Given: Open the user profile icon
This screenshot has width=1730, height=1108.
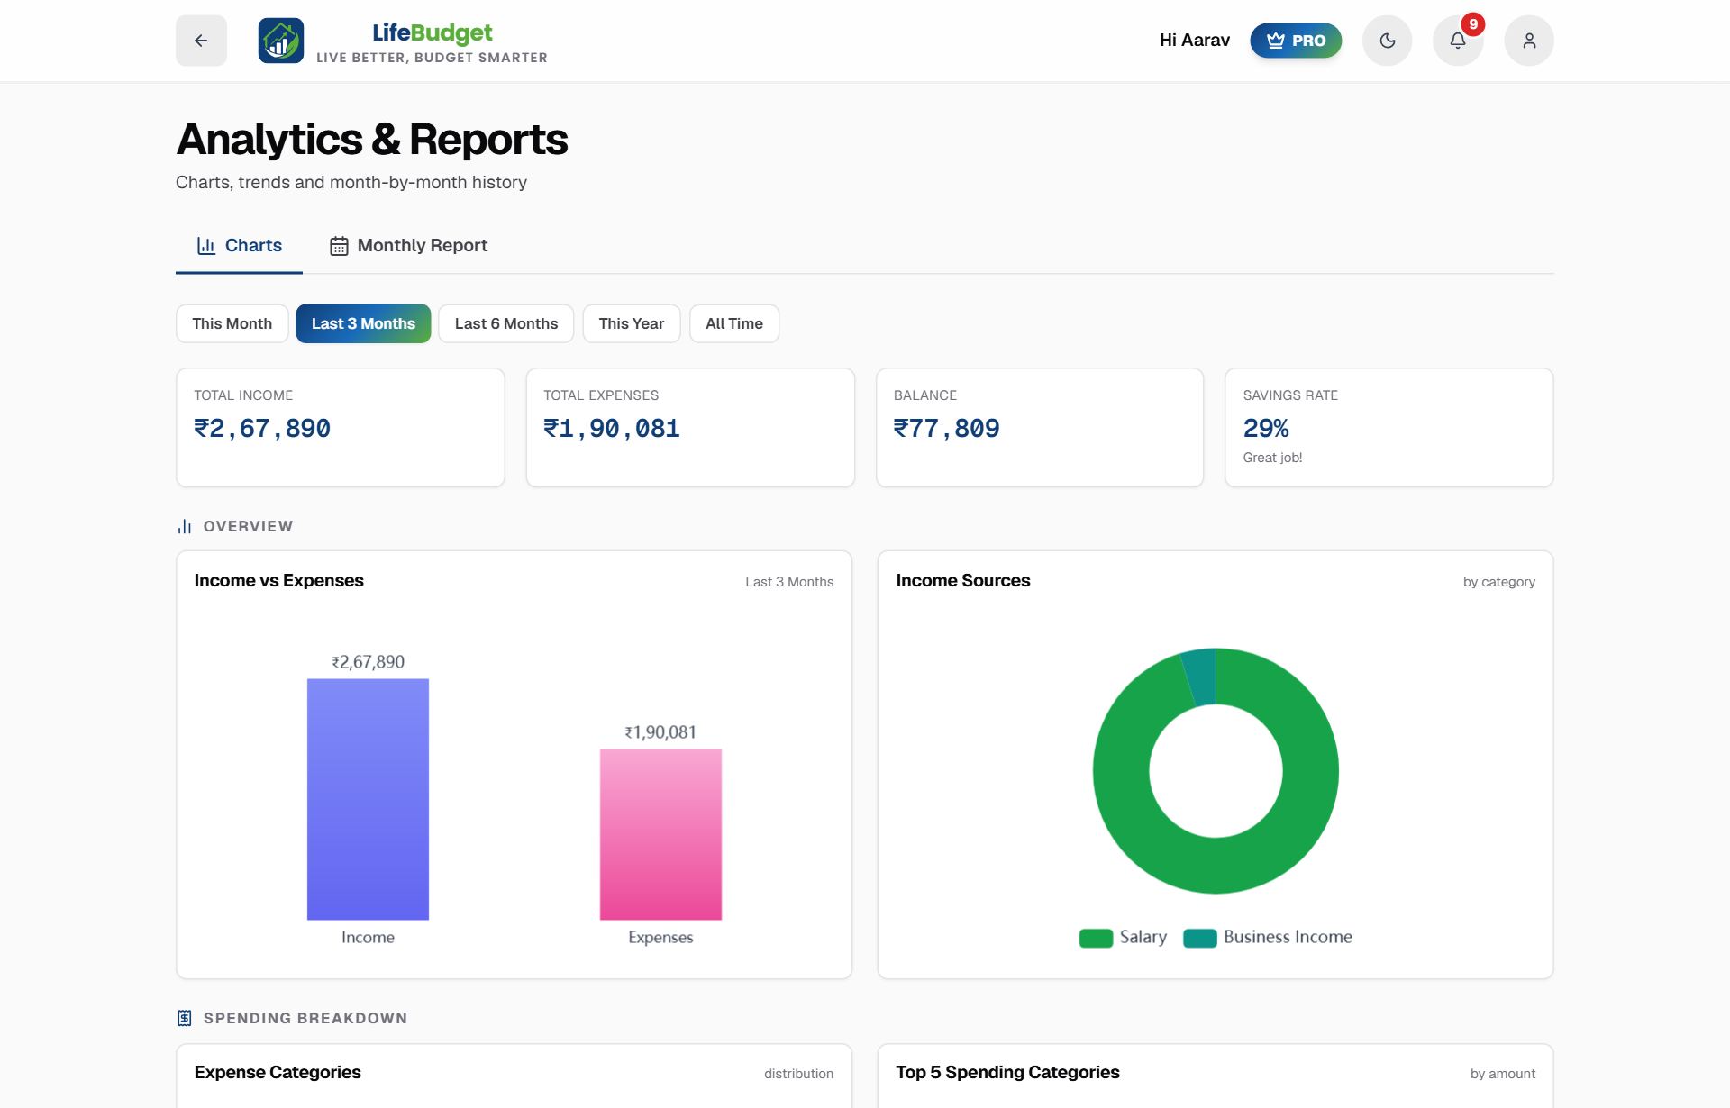Looking at the screenshot, I should [1529, 41].
